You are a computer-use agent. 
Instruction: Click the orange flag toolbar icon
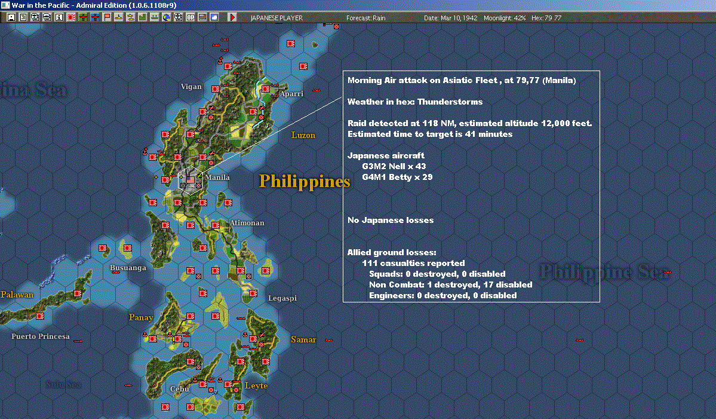[107, 17]
